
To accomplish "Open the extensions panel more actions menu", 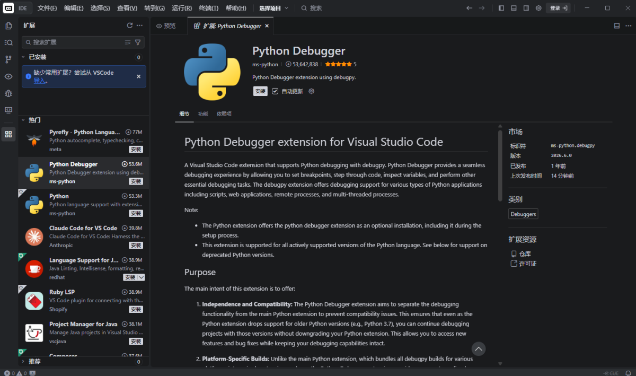I will pyautogui.click(x=140, y=25).
